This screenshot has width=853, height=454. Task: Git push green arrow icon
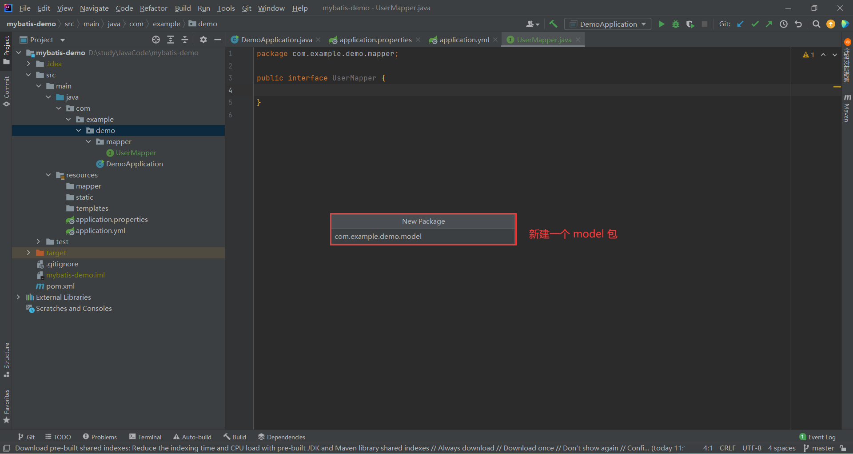[x=769, y=24]
